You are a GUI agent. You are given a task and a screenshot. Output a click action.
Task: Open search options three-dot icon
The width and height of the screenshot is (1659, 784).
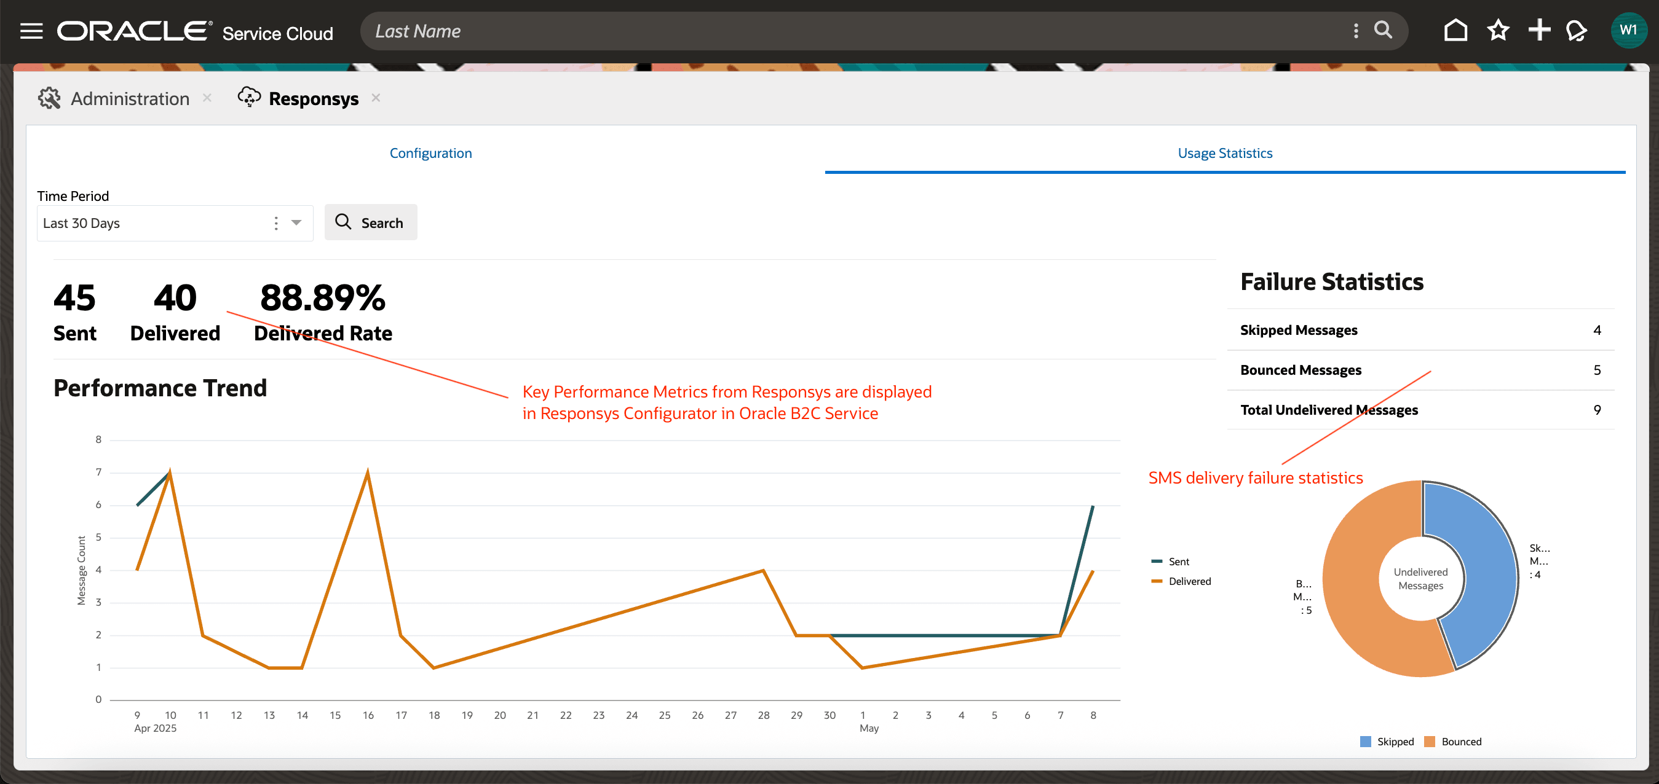point(1356,31)
